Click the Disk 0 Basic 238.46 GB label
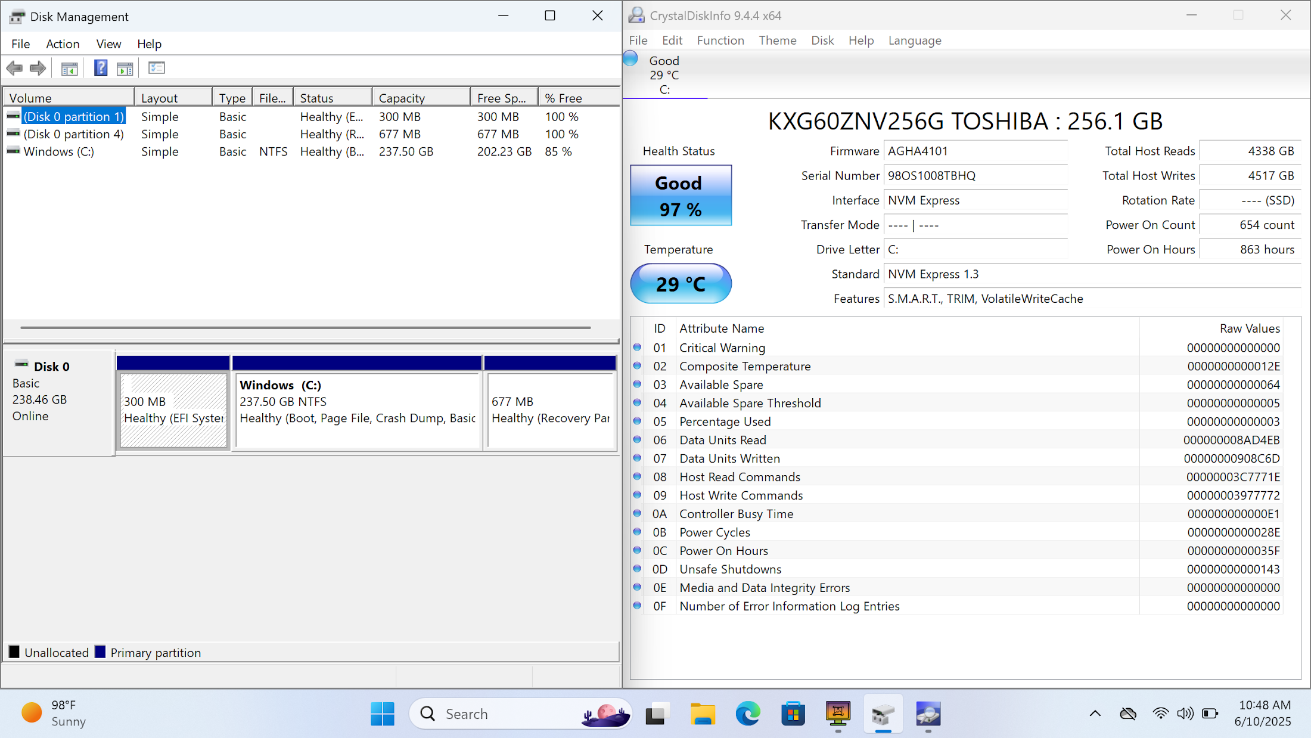 [x=58, y=403]
